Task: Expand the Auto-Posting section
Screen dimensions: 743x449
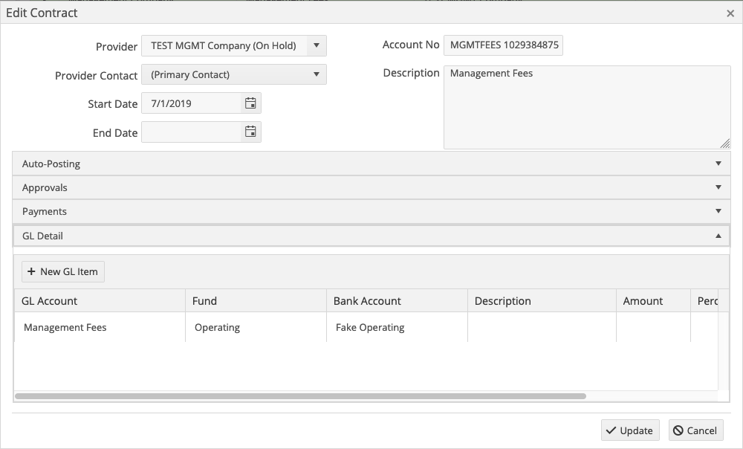Action: pyautogui.click(x=371, y=164)
